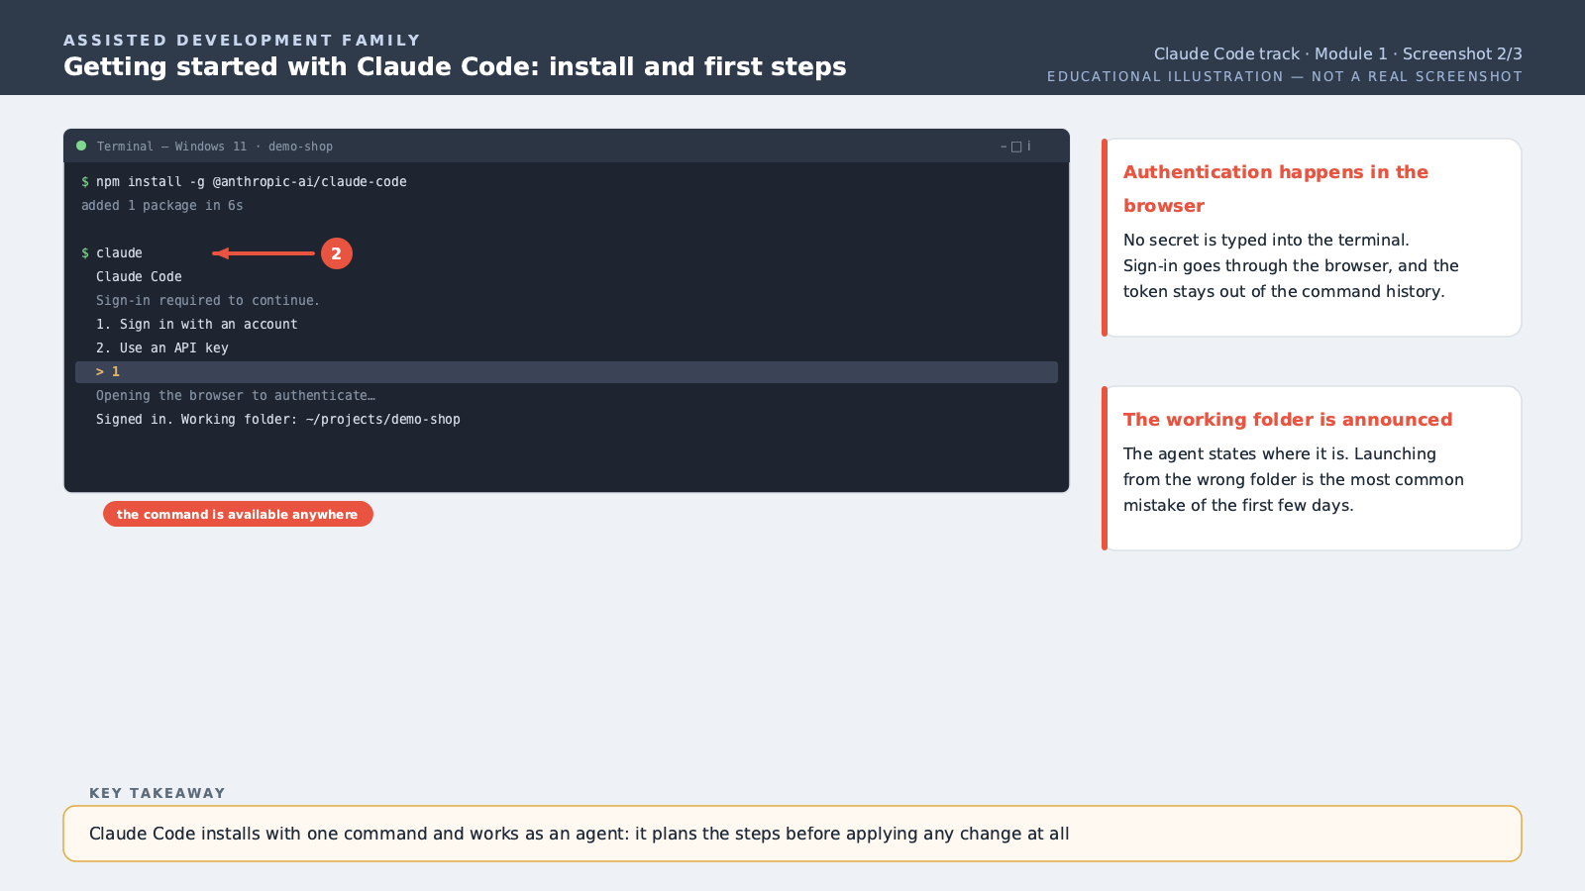Screen dimensions: 1585x891
Task: Maximize the terminal window
Action: 1016,147
